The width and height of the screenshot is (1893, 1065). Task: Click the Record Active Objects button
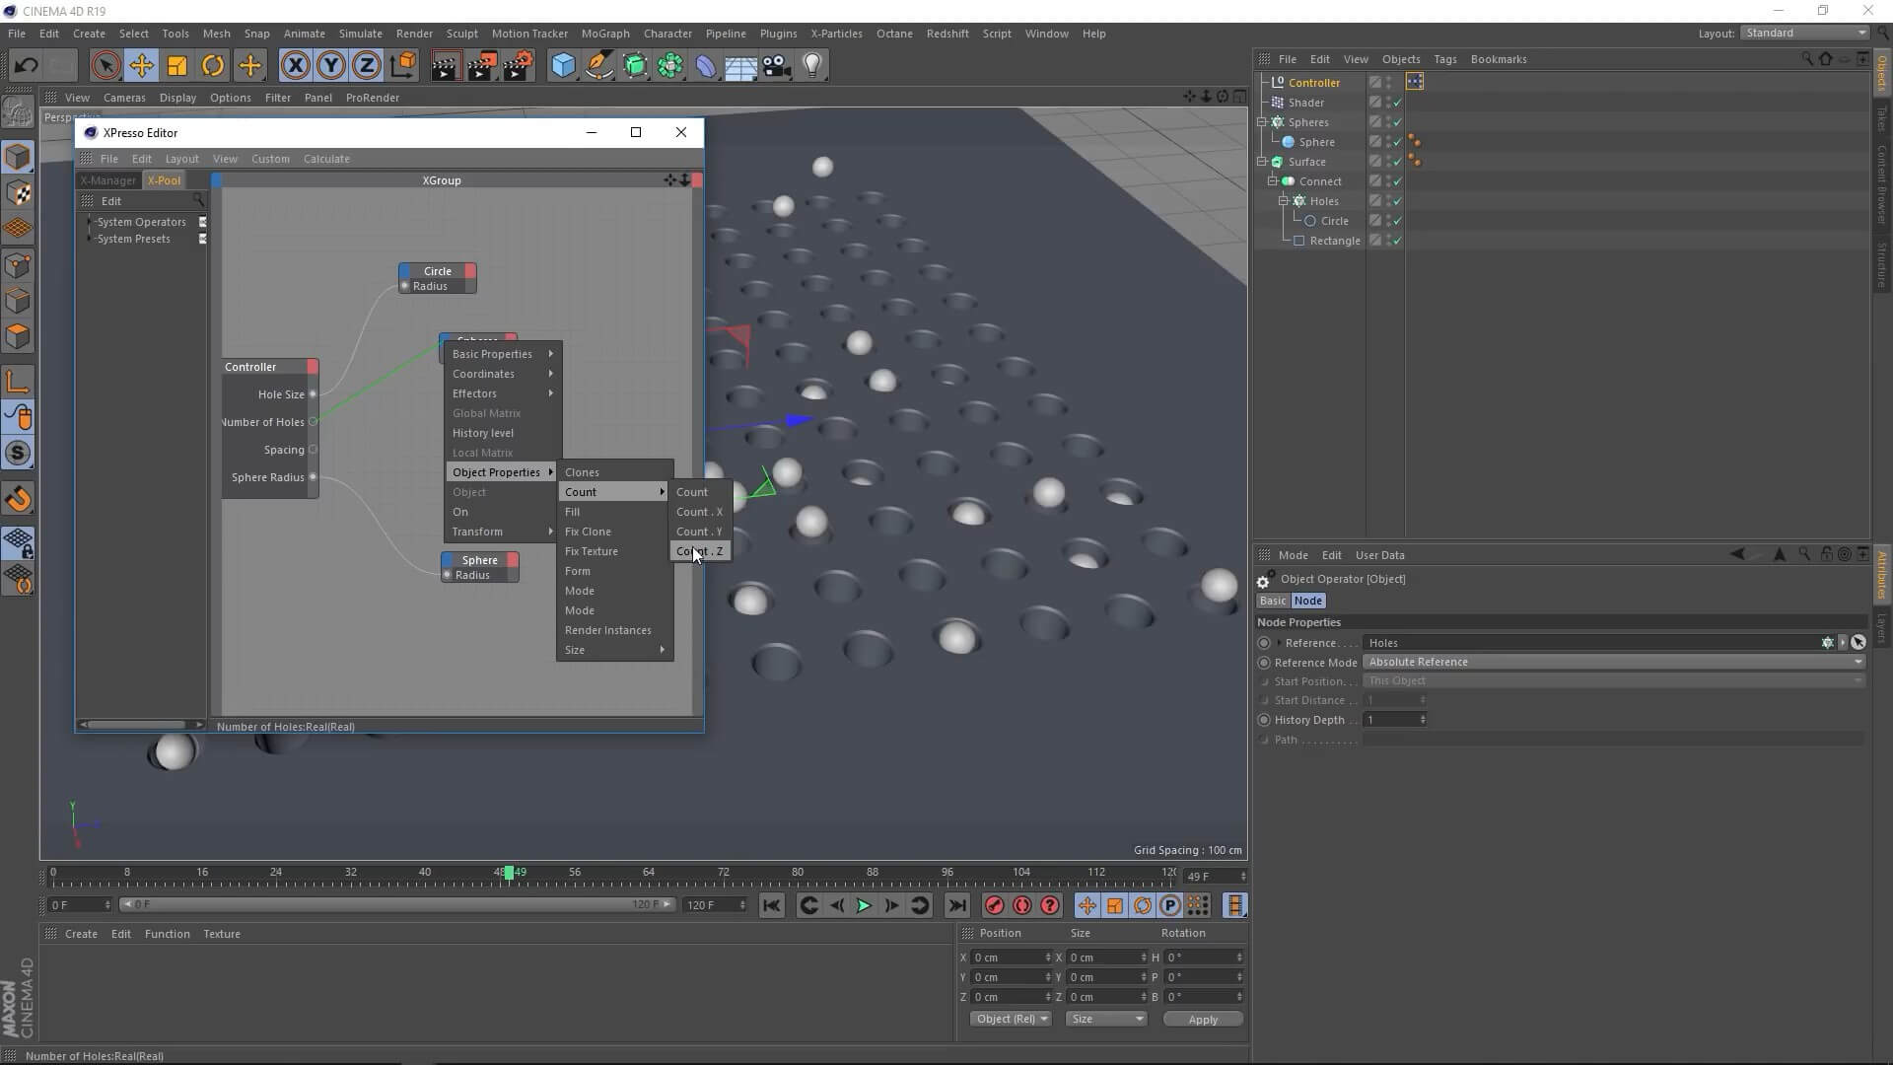(994, 905)
